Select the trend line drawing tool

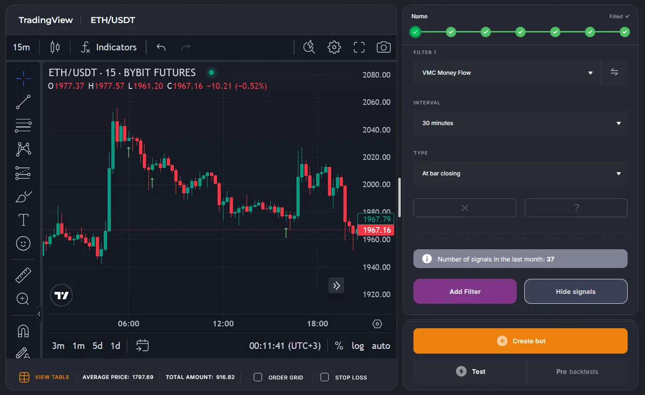[23, 102]
